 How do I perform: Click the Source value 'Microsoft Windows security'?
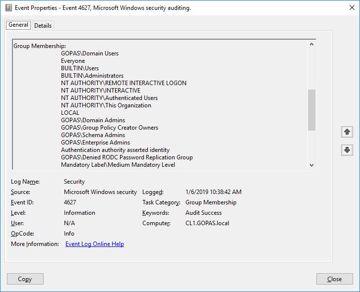[x=100, y=192]
